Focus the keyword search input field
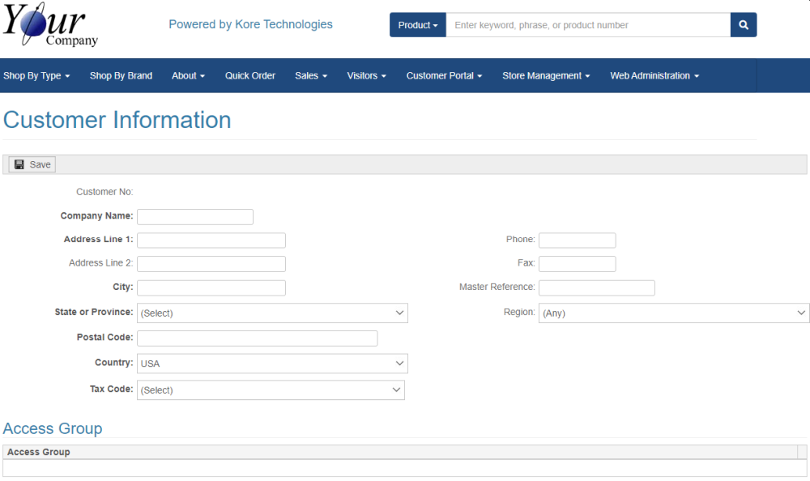This screenshot has height=481, width=810. [588, 25]
